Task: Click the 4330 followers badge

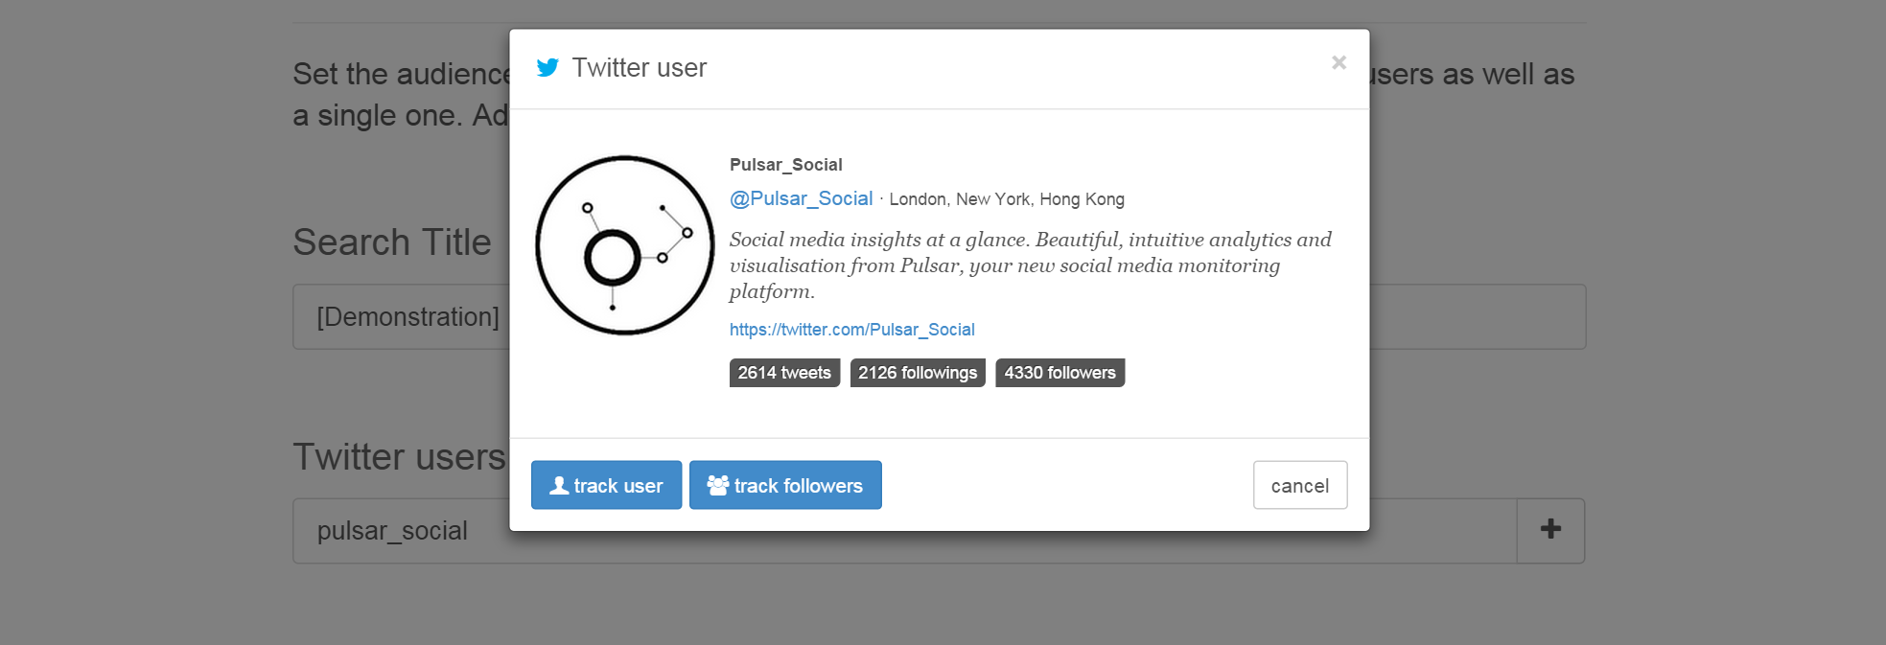Action: tap(1059, 373)
